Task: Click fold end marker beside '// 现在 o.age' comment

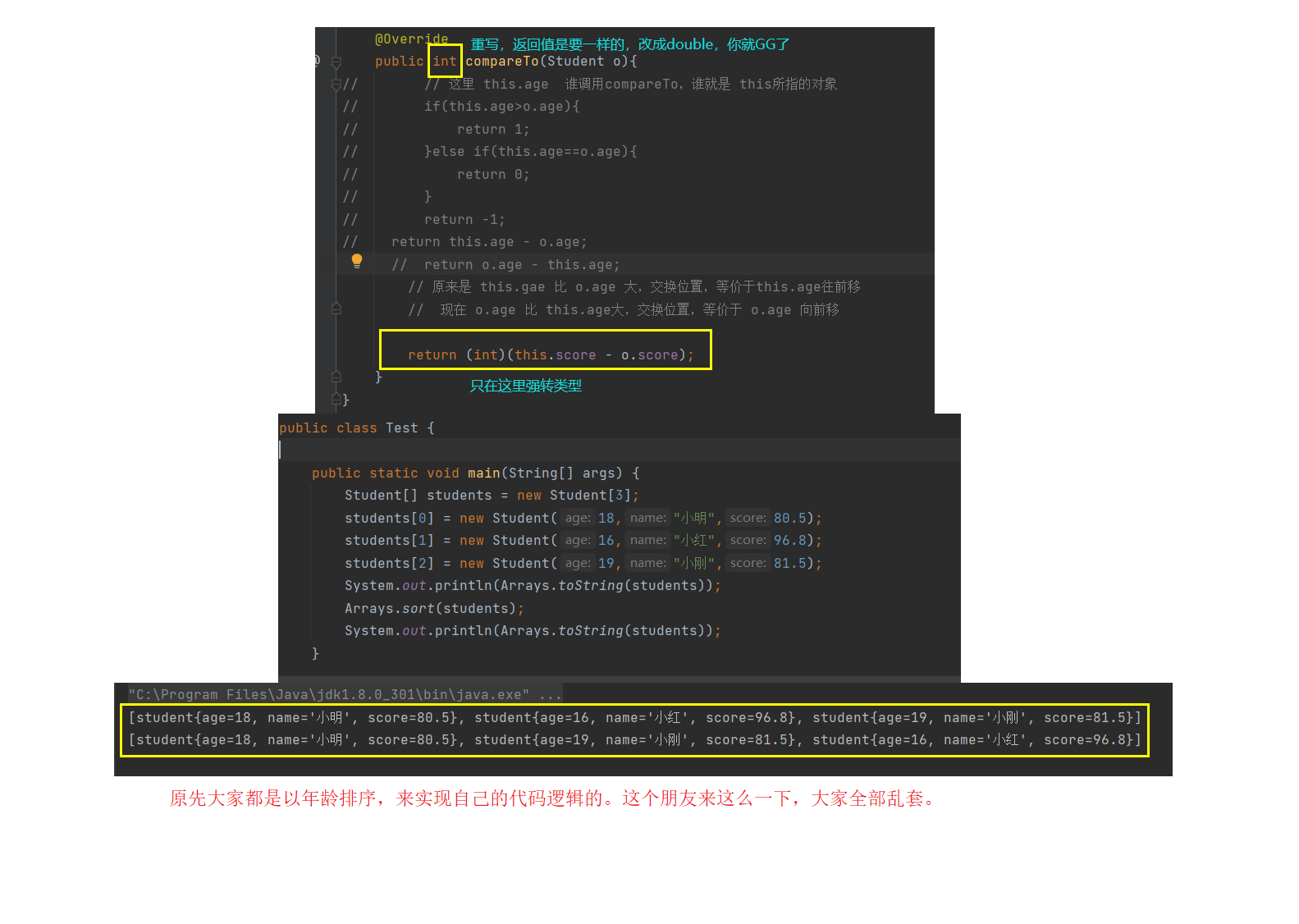Action: click(336, 309)
